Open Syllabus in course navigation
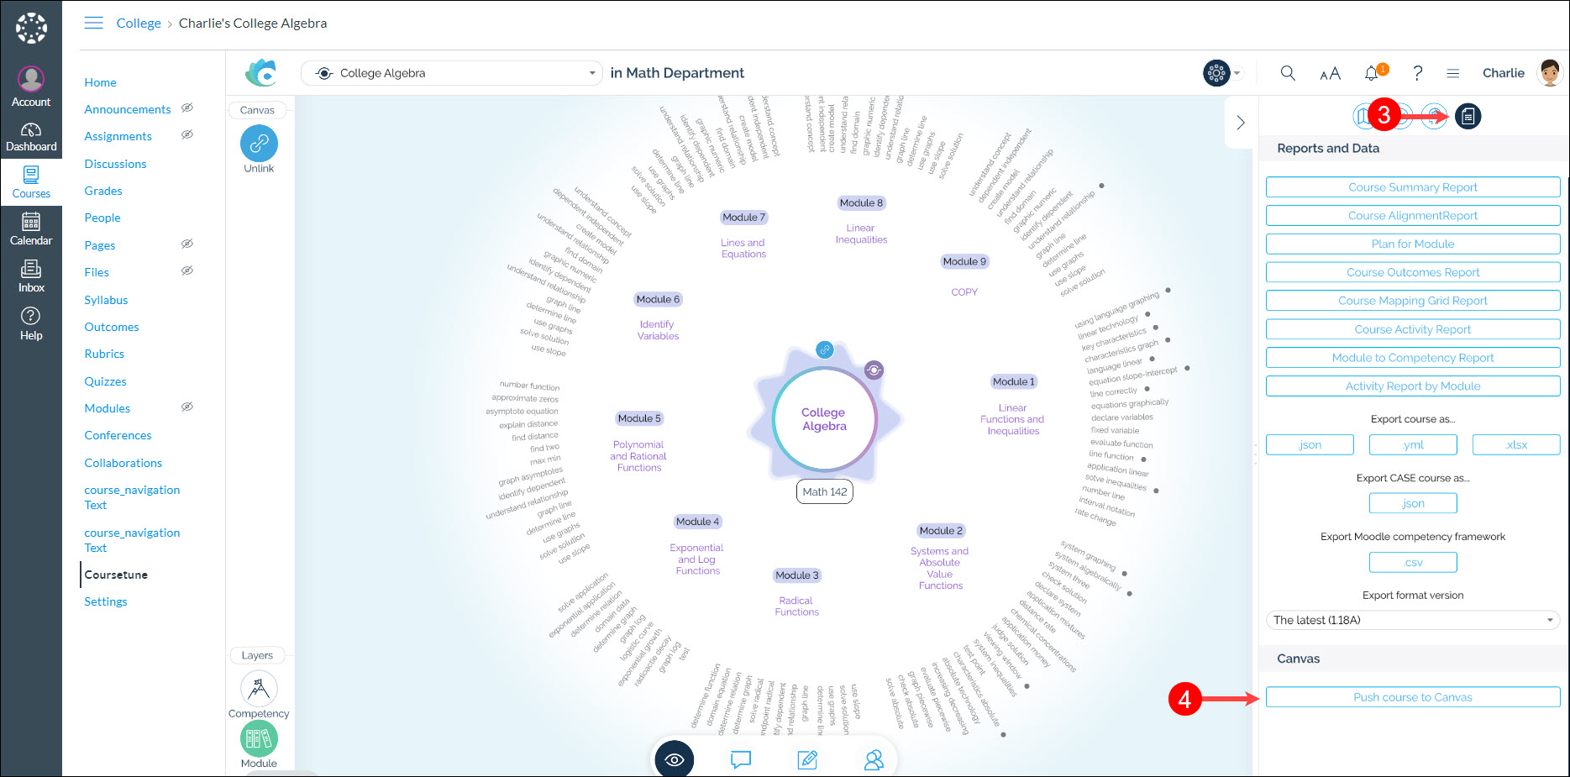This screenshot has height=777, width=1570. 106,300
